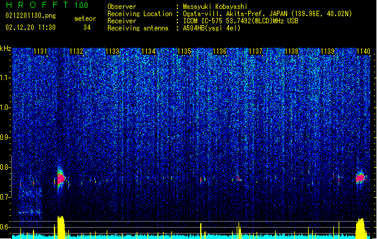
Task: Click the 0.6 kHz axis tick label
Action: click(x=5, y=227)
